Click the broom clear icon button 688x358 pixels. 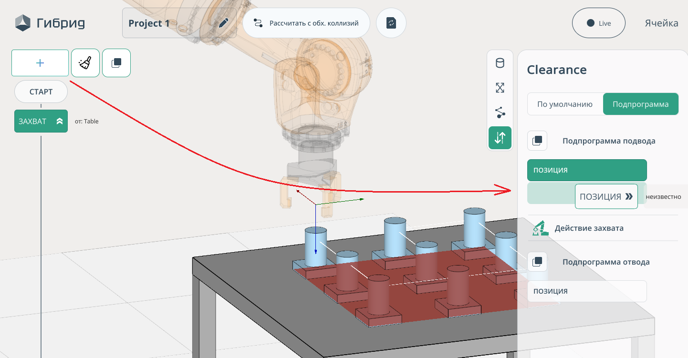tap(85, 63)
